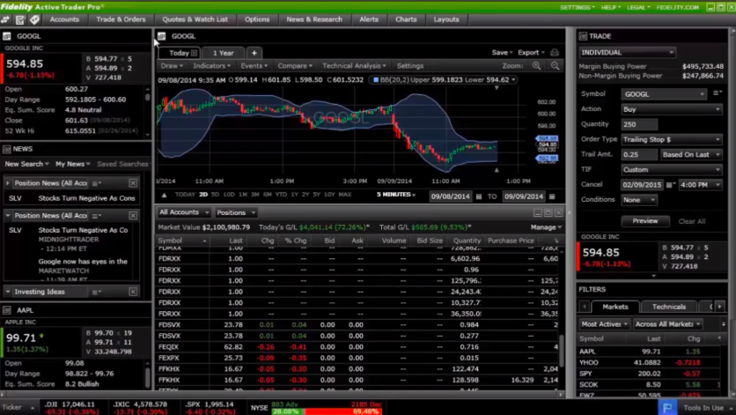Open chart Settings button
Image resolution: width=736 pixels, height=415 pixels.
tap(409, 66)
